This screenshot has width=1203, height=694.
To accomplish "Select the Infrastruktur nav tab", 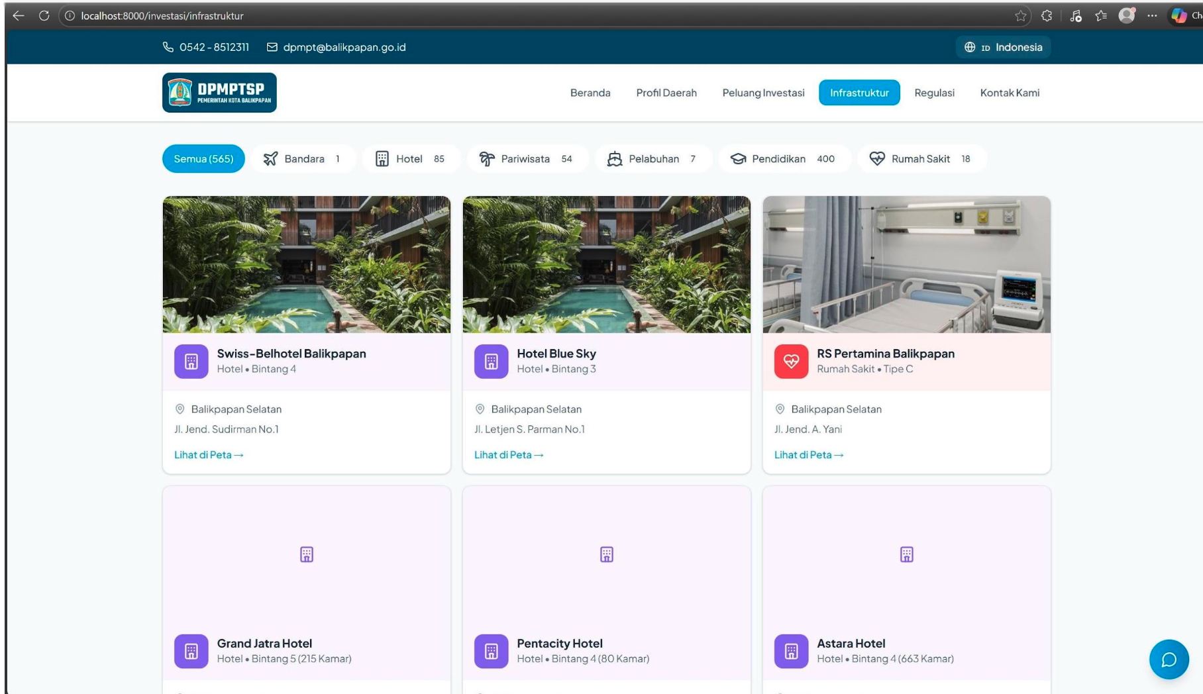I will tap(859, 93).
